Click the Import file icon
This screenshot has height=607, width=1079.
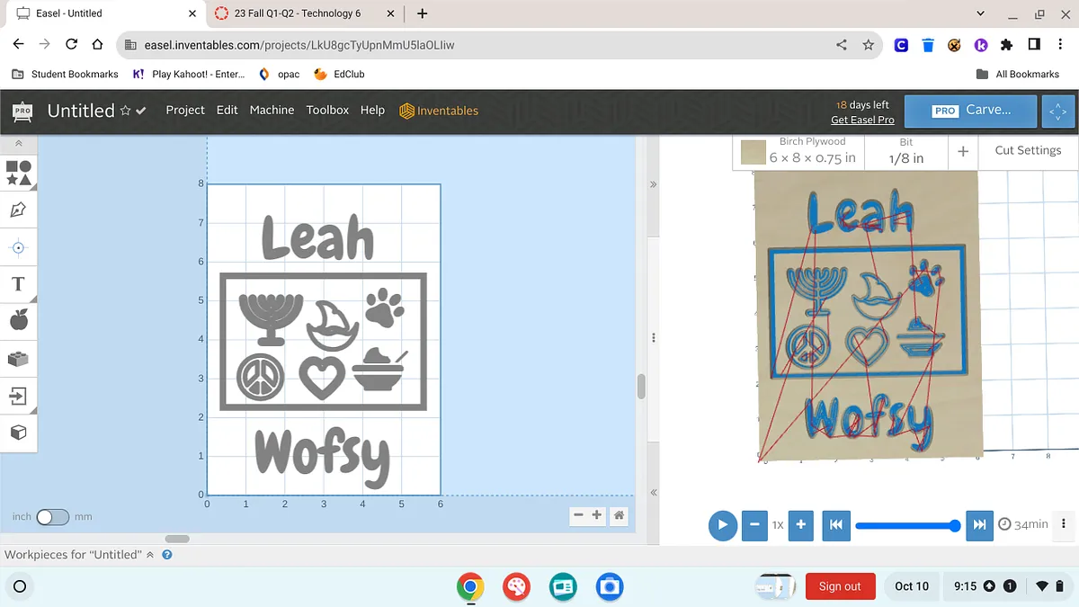19,396
